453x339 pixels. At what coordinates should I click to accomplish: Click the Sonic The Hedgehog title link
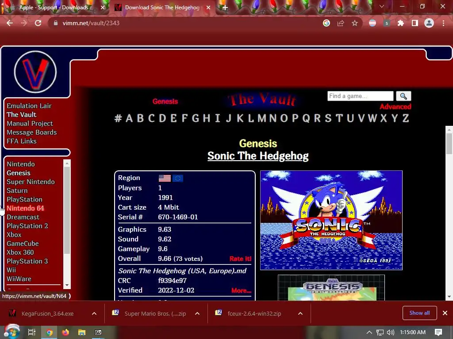click(x=258, y=156)
